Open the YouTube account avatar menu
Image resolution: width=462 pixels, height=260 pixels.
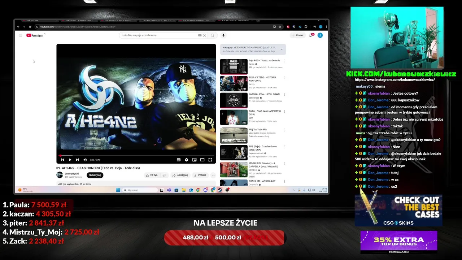pyautogui.click(x=320, y=35)
